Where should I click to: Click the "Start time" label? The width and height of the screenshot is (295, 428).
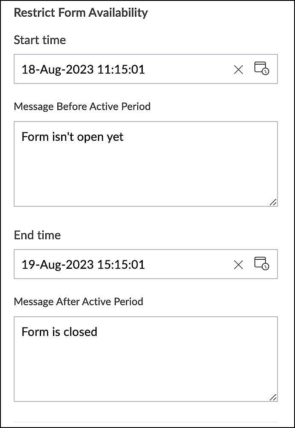coord(40,40)
